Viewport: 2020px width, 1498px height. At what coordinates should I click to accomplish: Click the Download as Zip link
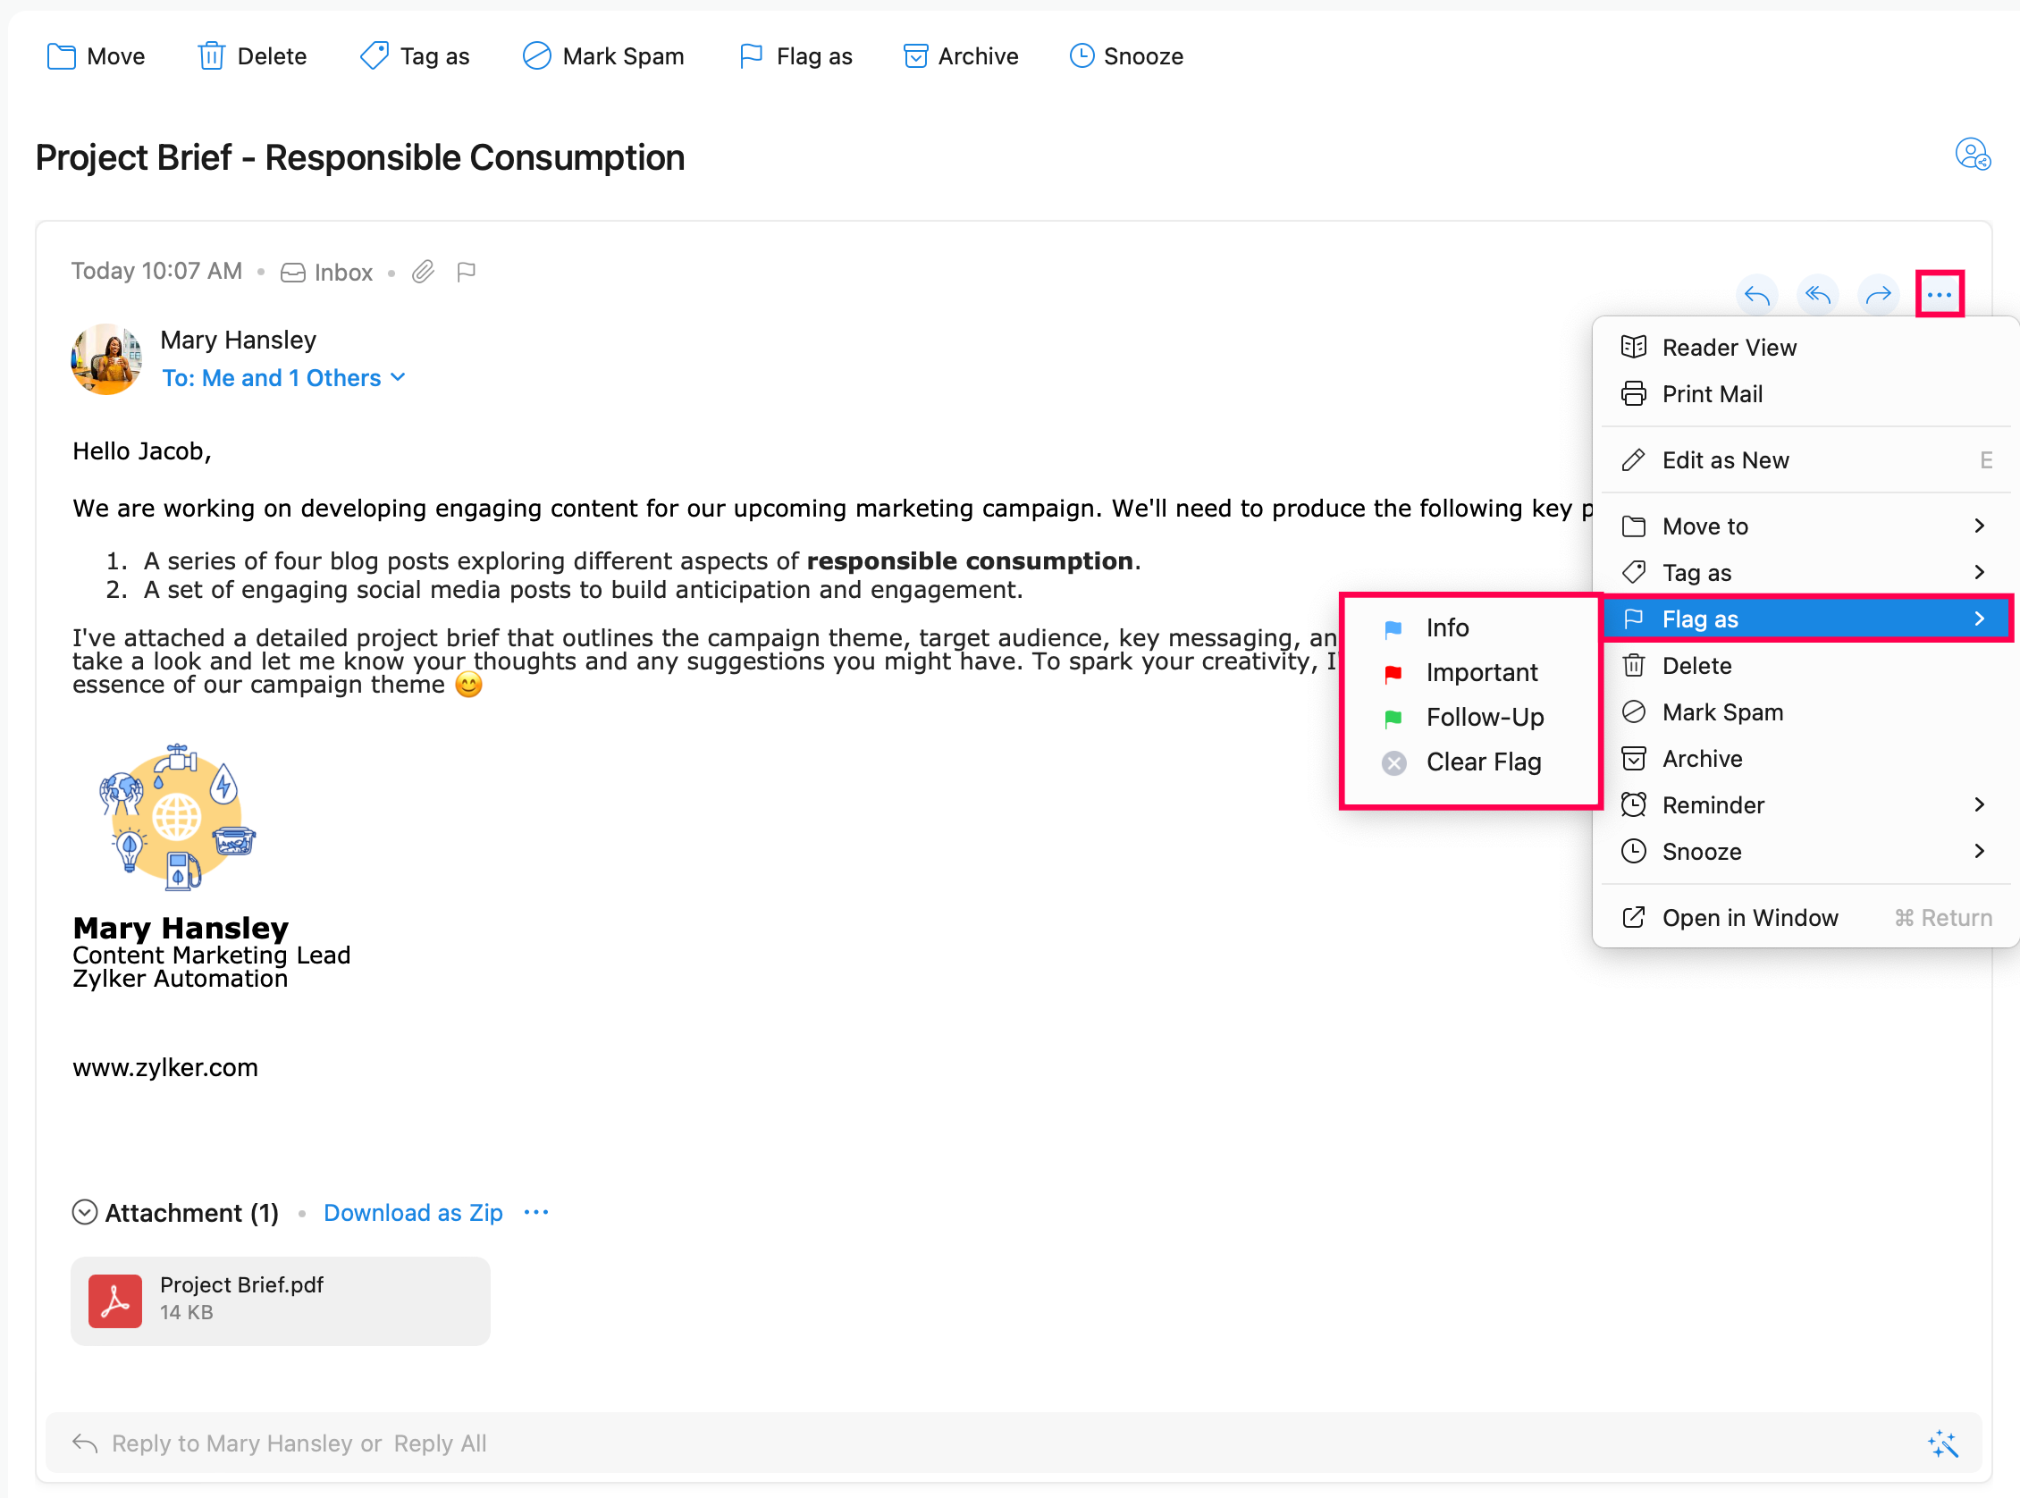tap(413, 1212)
